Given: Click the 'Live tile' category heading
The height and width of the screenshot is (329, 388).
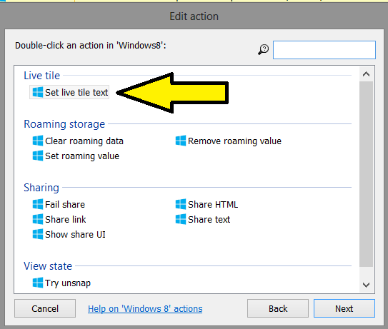Looking at the screenshot, I should [42, 76].
